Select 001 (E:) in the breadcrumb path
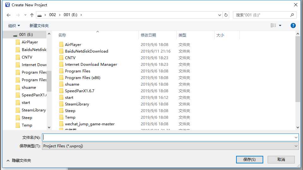The image size is (303, 170). click(x=70, y=15)
